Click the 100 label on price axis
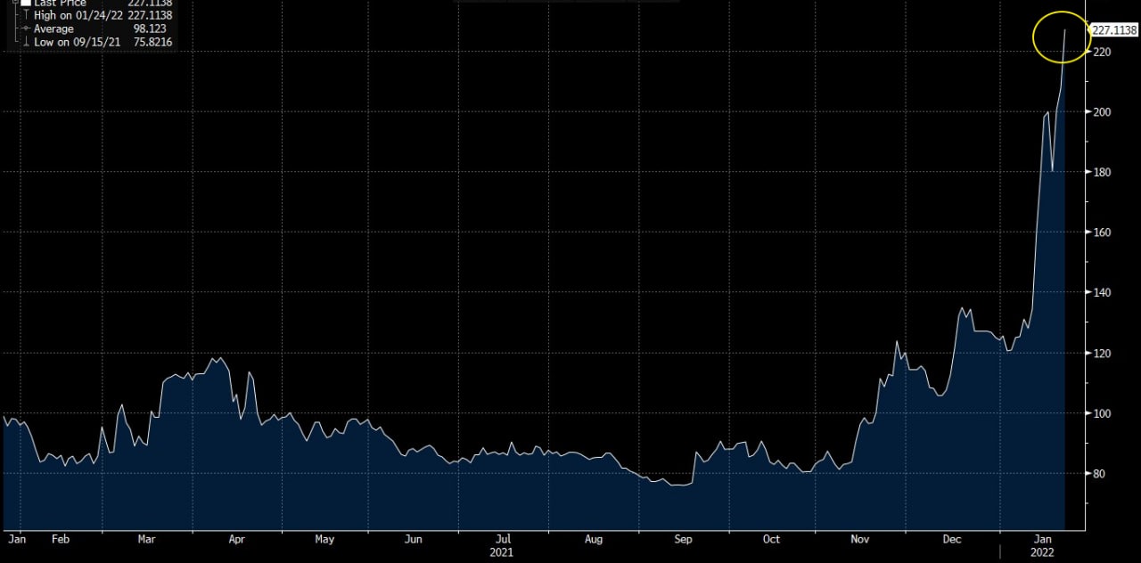 (1102, 413)
